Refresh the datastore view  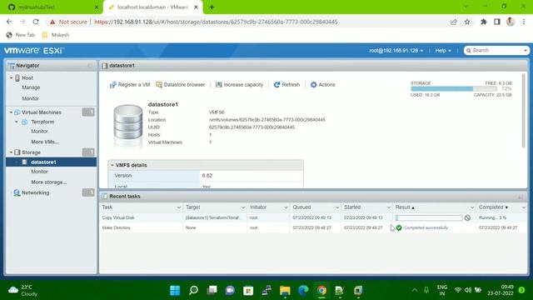[286, 85]
